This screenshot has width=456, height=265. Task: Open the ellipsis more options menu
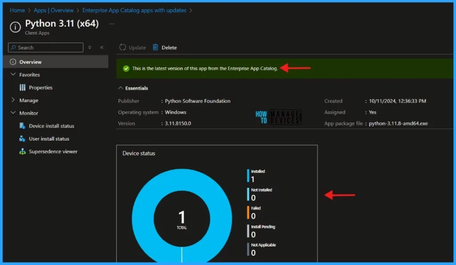[111, 24]
